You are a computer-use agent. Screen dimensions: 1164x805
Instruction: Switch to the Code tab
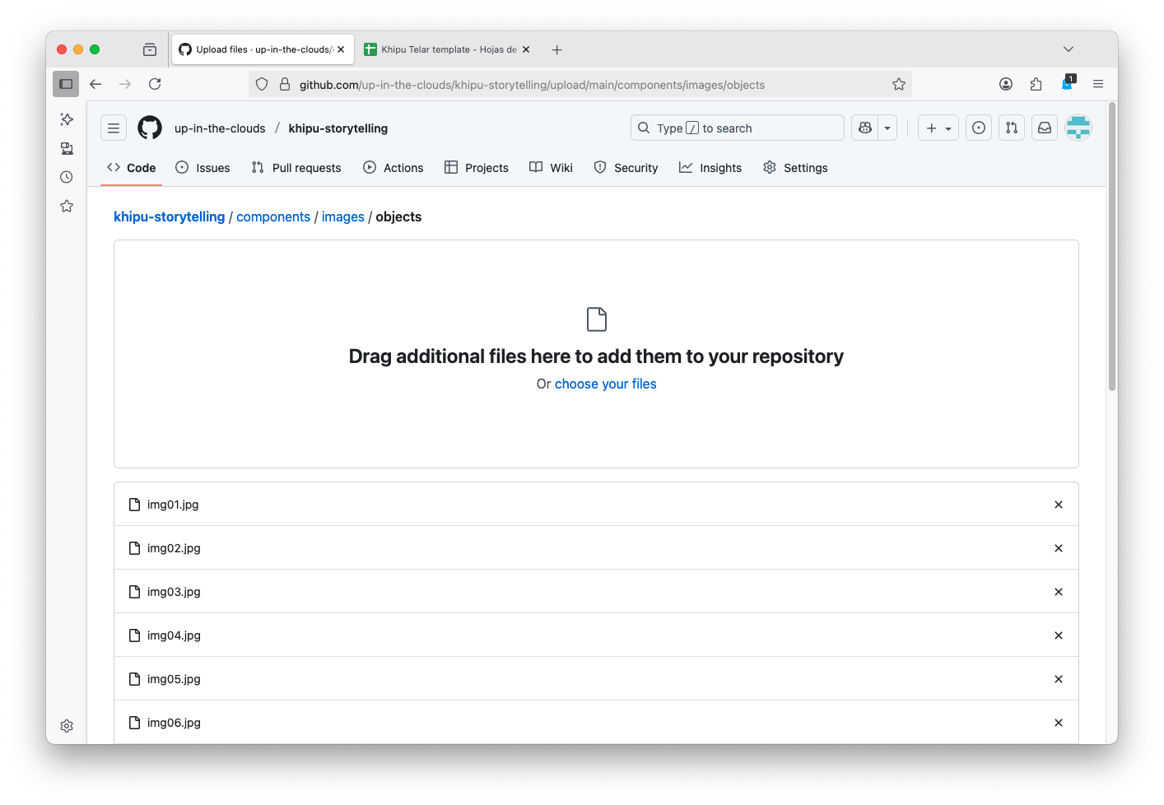pos(131,167)
